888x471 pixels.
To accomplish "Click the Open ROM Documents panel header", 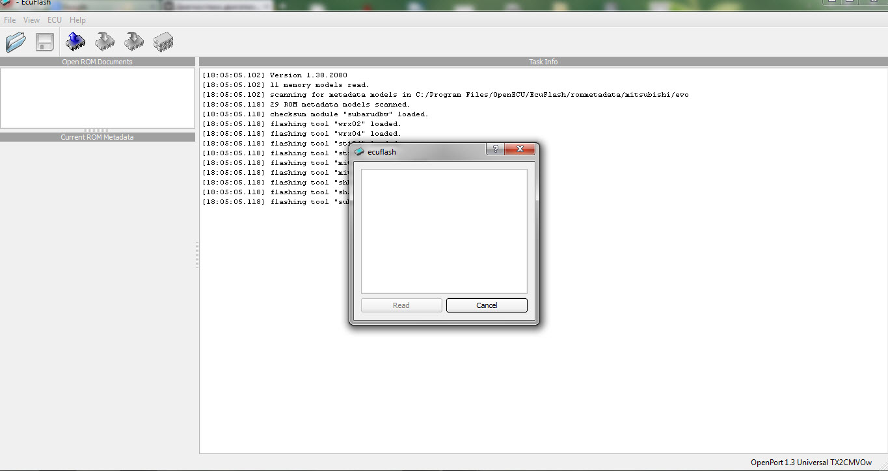I will tap(97, 62).
